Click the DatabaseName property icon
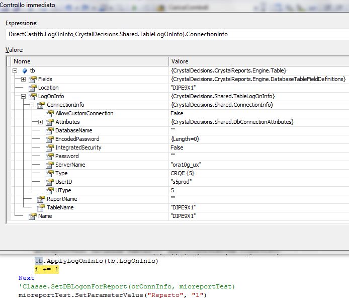Viewport: 349px width, 300px height. (50, 130)
